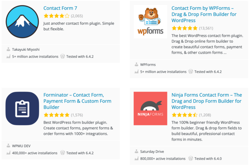Open the Contact Form 7 plugin title
The image size is (249, 166).
click(x=60, y=8)
